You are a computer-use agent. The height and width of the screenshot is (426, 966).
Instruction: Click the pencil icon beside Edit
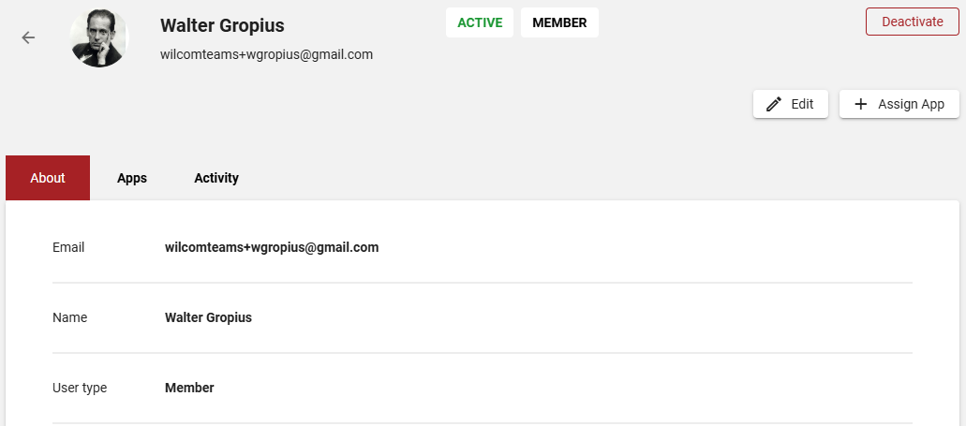coord(774,104)
